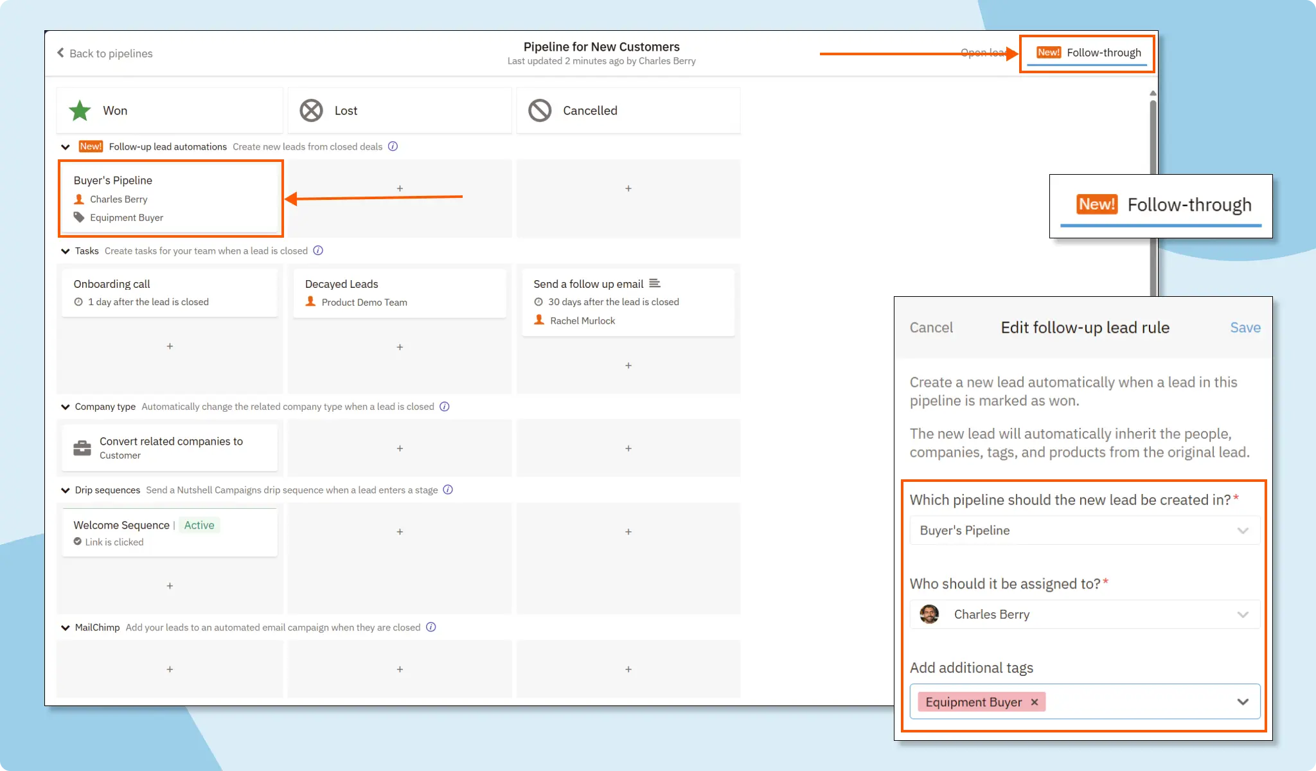1316x771 pixels.
Task: Click the Active label on Welcome Sequence
Action: pyautogui.click(x=199, y=525)
